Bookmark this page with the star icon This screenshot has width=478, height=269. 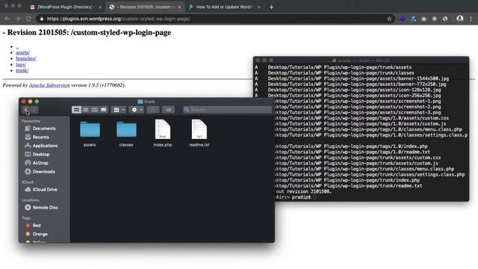click(389, 19)
